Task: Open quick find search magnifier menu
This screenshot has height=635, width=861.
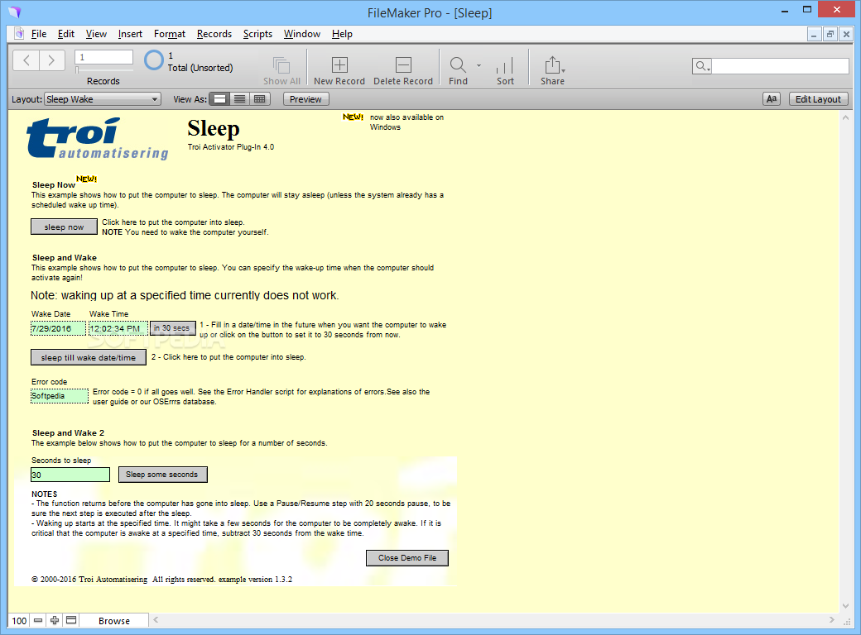Action: (x=702, y=66)
